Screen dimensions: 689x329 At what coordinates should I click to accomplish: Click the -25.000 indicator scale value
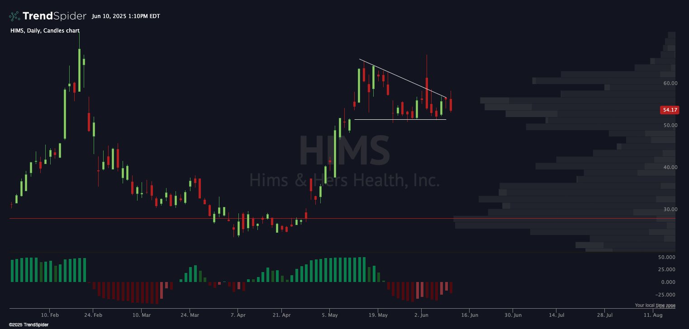tap(666, 295)
